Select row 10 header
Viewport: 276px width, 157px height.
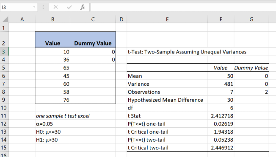pos(4,108)
